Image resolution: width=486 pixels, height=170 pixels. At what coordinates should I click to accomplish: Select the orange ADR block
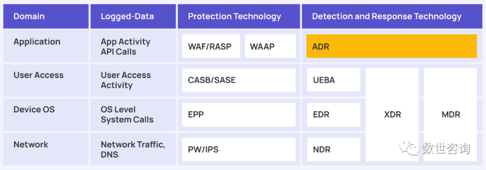pyautogui.click(x=391, y=46)
